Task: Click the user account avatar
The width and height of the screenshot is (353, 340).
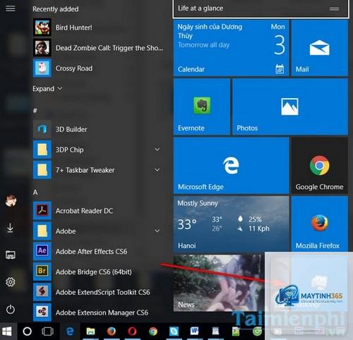Action: pyautogui.click(x=11, y=201)
